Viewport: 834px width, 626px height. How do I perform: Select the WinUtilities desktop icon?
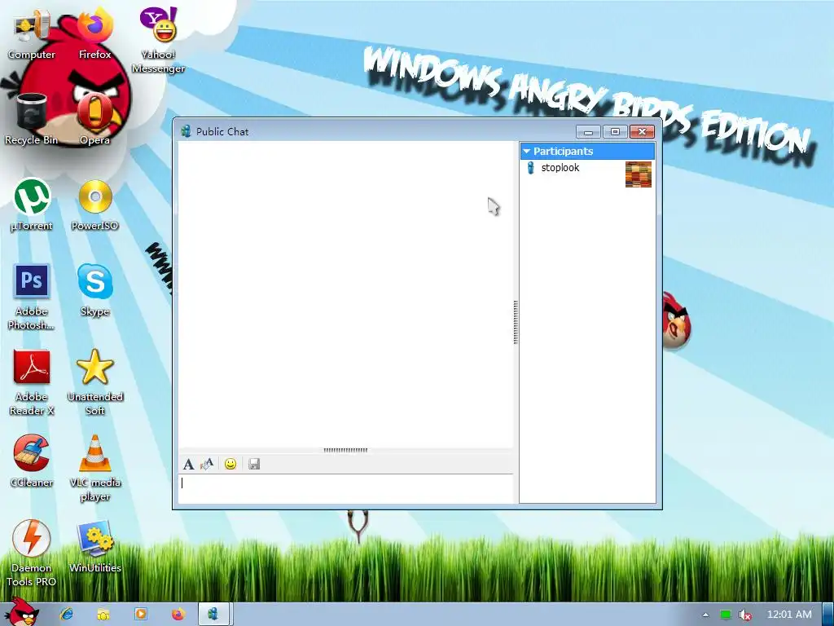point(94,547)
